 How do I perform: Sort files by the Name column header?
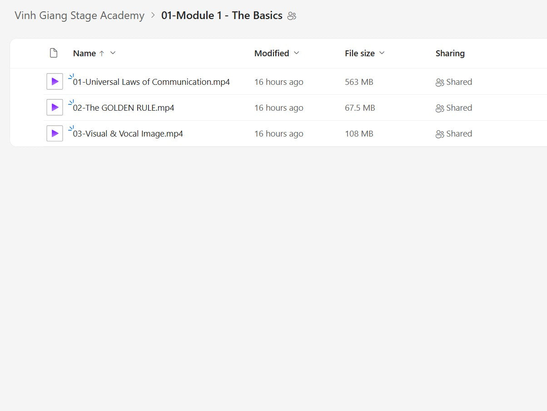85,53
